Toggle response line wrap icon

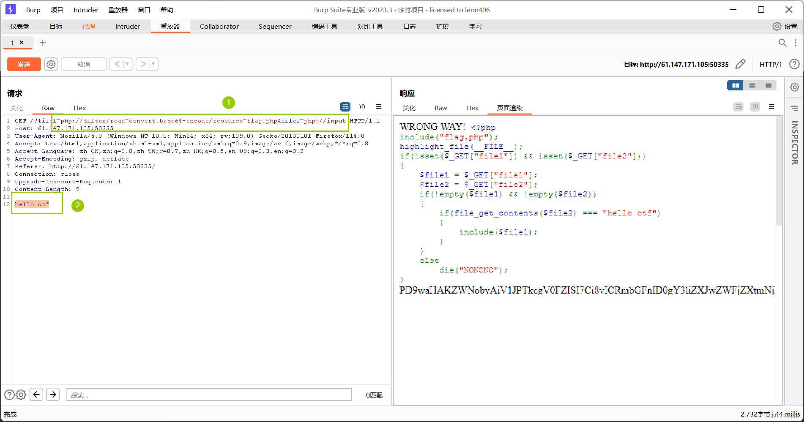[738, 106]
